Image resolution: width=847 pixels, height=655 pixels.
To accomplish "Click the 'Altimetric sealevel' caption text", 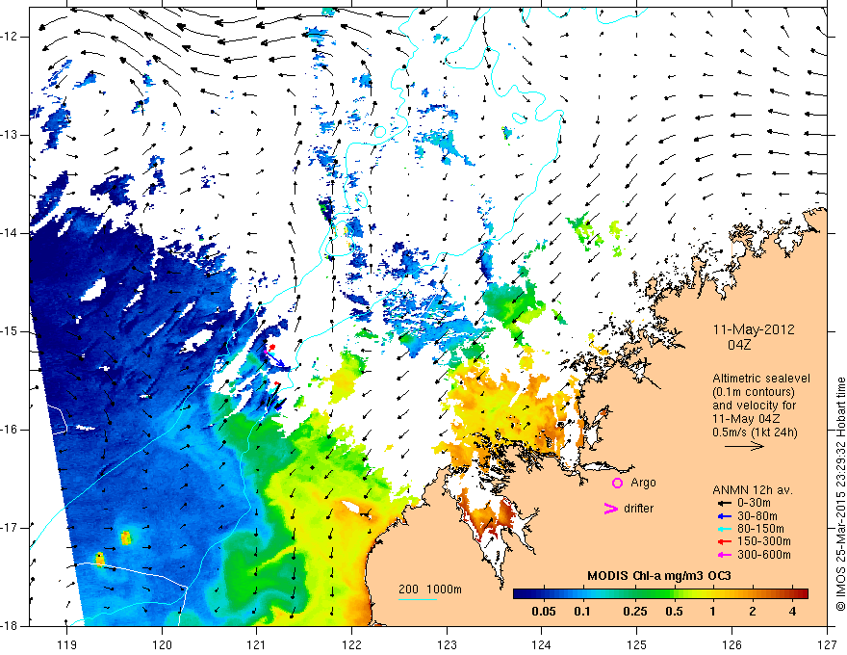I will coord(761,379).
